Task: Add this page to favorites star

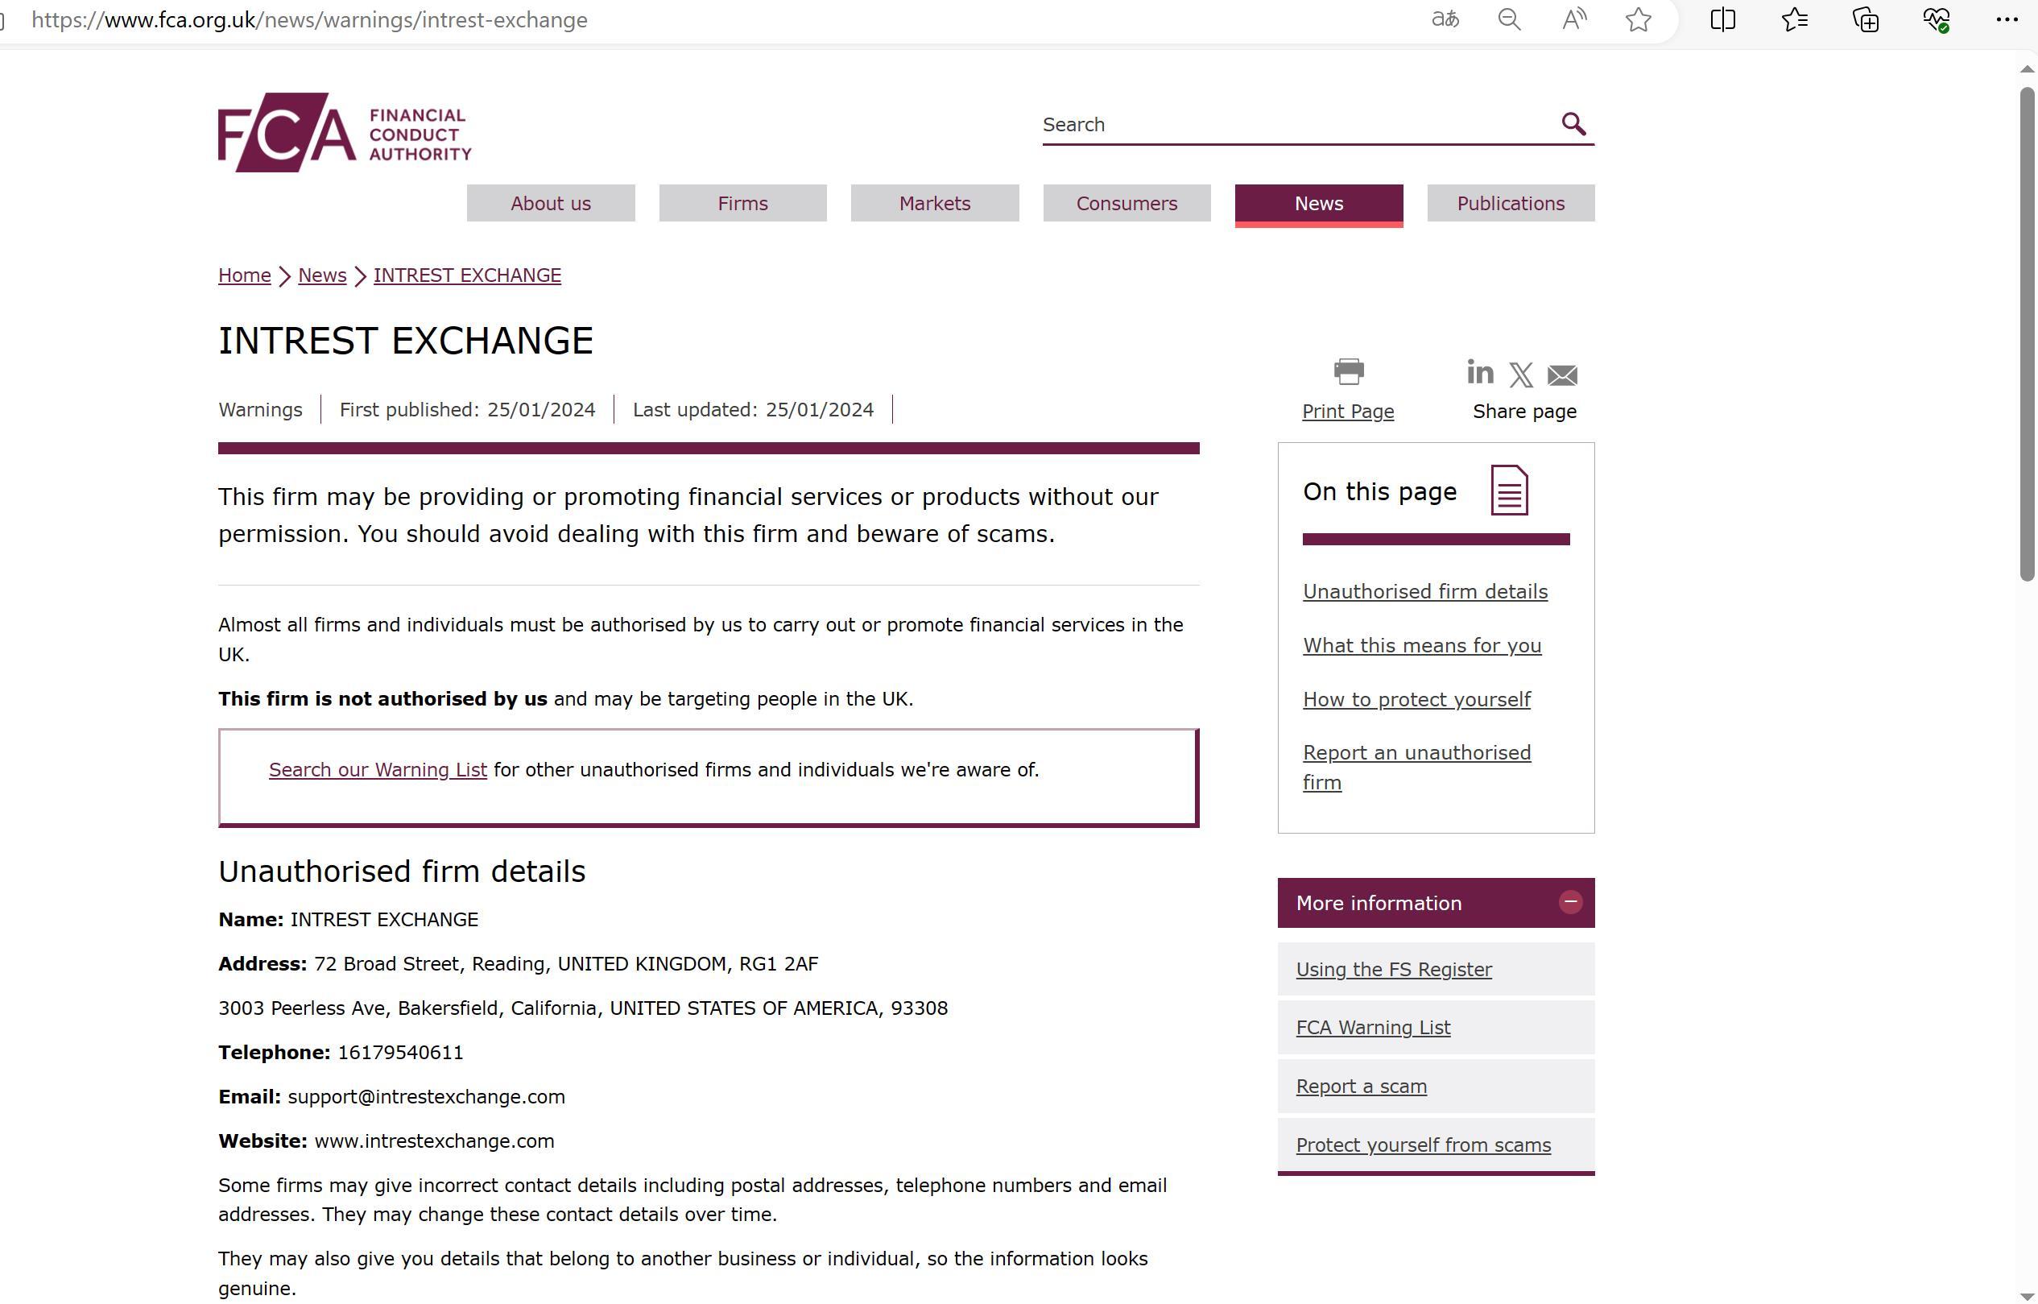Action: point(1638,19)
